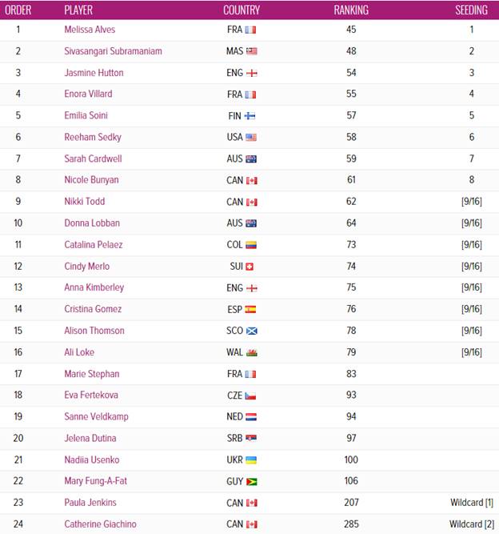Click the Colombia flag icon next to COL
Screen dimensions: 499x534
(251, 245)
